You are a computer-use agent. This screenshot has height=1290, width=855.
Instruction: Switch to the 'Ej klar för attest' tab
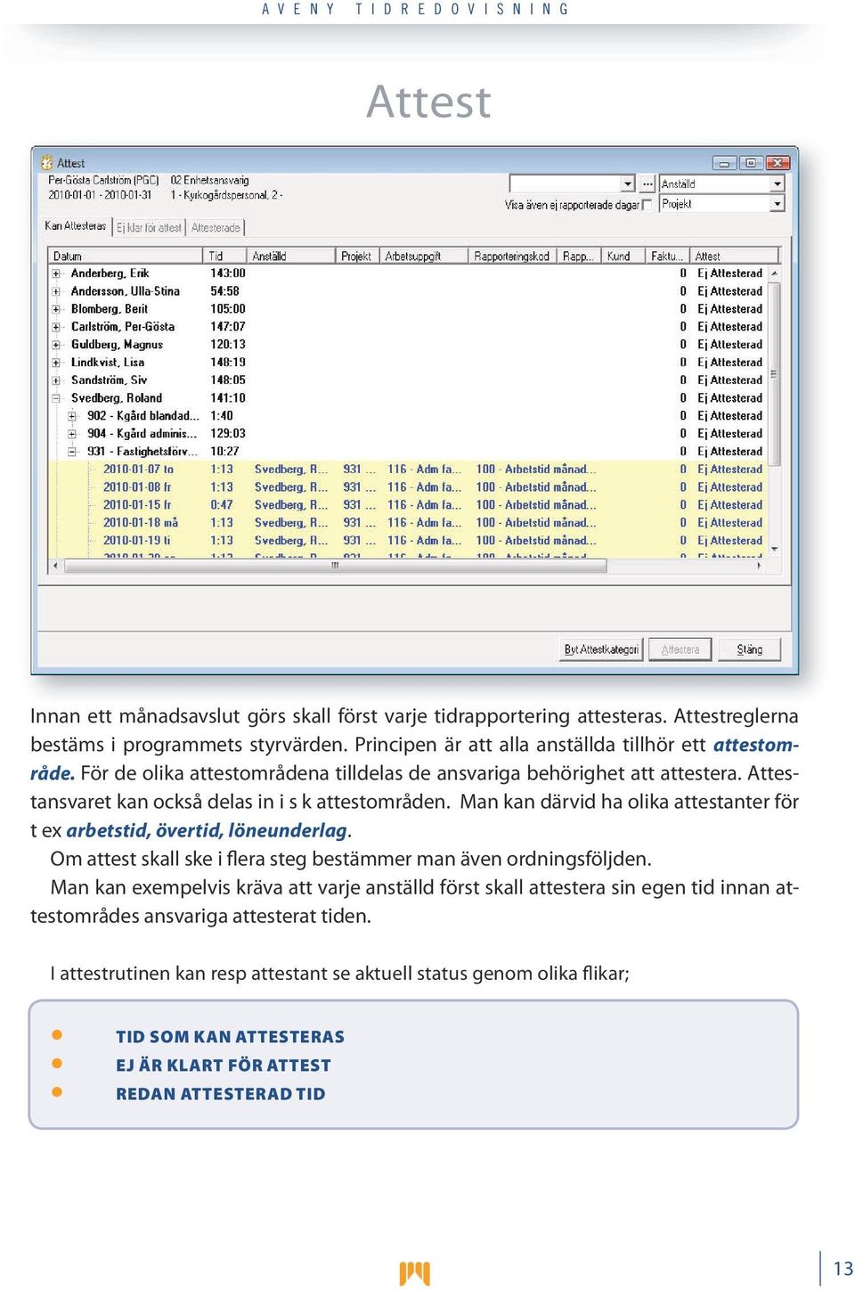149,228
